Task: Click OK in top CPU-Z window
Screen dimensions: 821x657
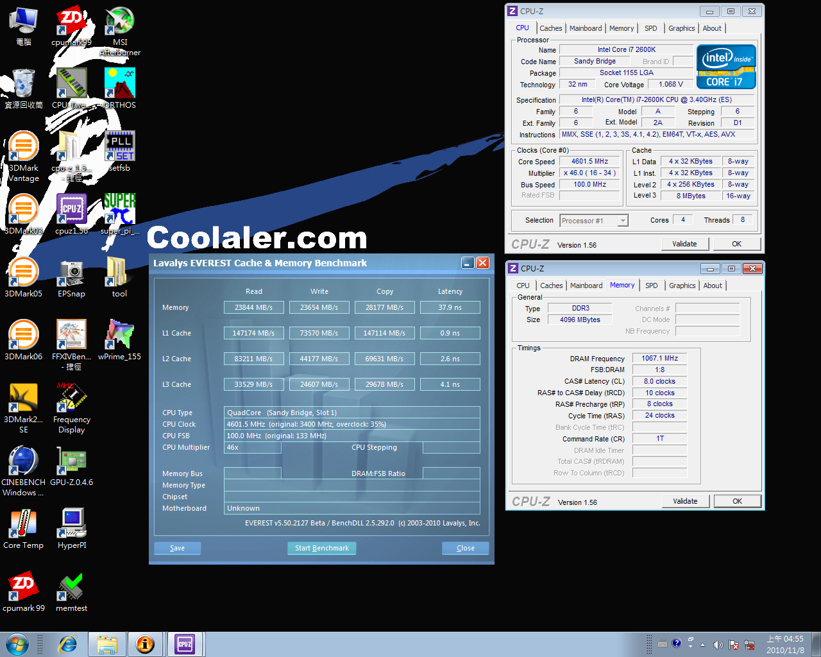Action: (736, 244)
